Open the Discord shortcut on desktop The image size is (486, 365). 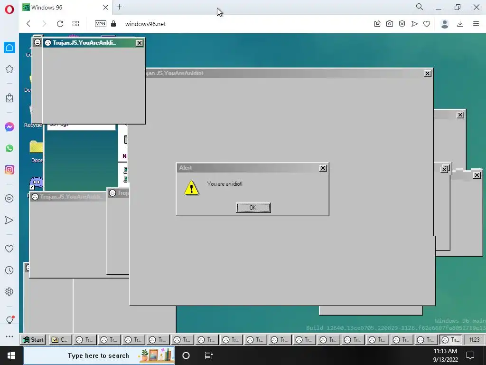tap(36, 184)
